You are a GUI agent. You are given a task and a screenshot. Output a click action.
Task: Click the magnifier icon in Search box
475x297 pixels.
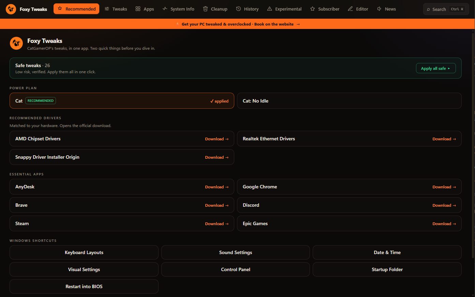click(x=428, y=9)
